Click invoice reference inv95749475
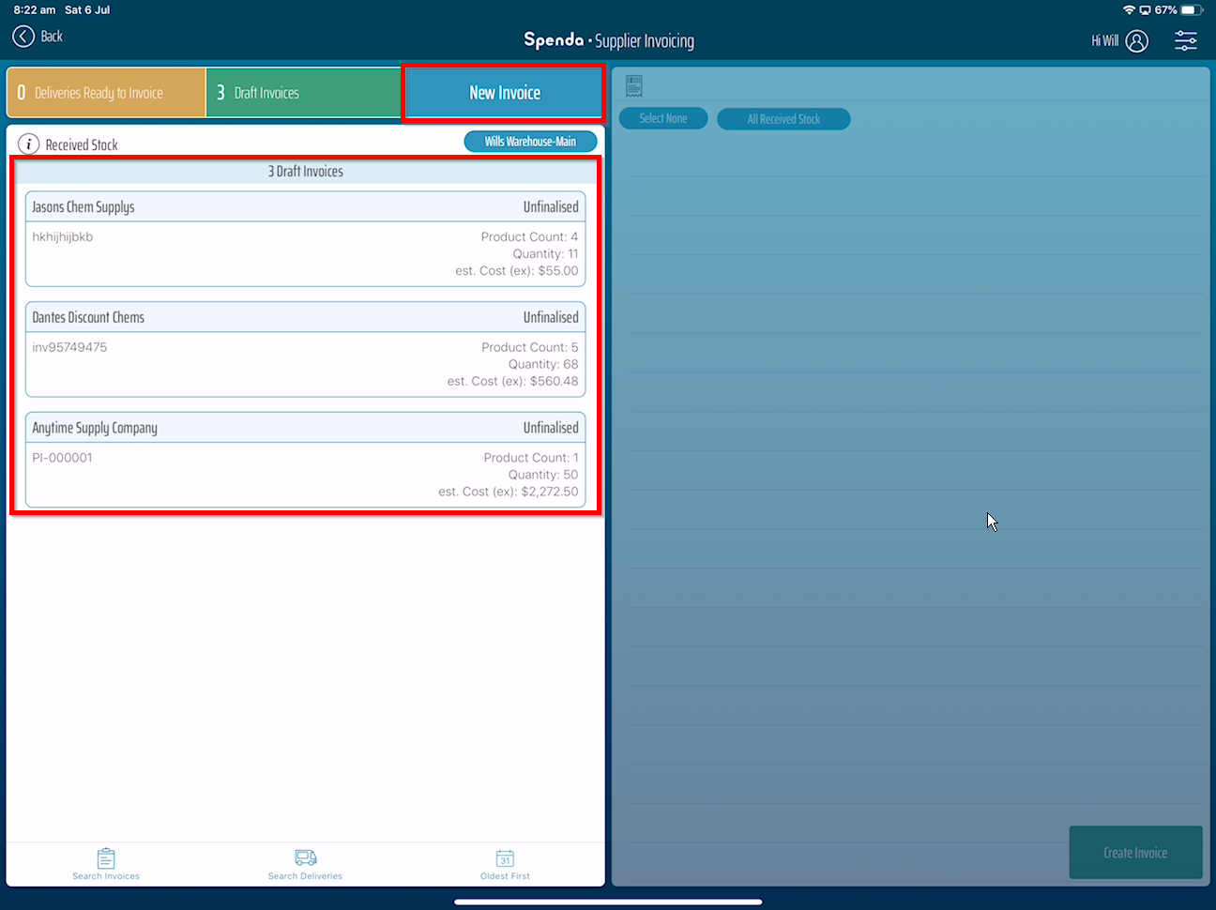Screen dimensions: 1216x910 69,347
